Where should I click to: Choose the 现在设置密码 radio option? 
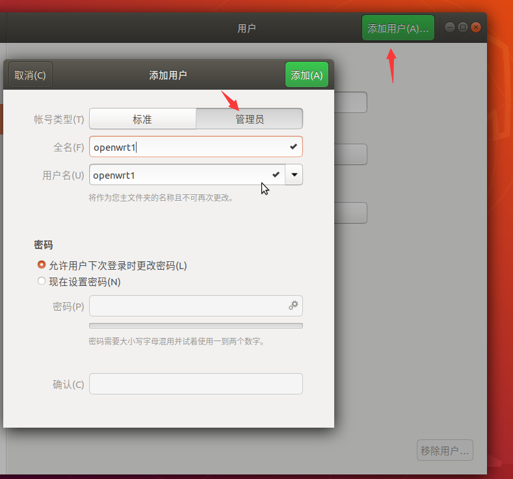pyautogui.click(x=42, y=281)
